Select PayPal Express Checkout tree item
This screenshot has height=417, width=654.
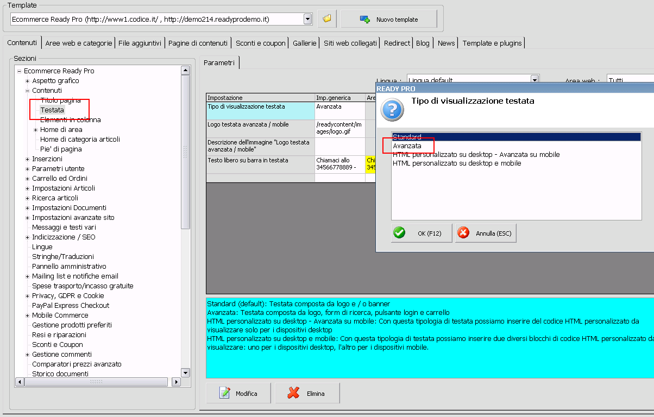[71, 305]
